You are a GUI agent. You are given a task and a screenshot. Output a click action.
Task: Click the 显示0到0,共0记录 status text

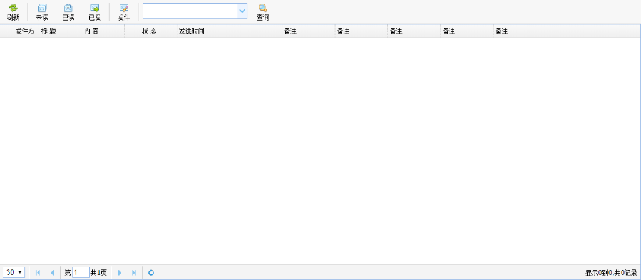click(611, 272)
